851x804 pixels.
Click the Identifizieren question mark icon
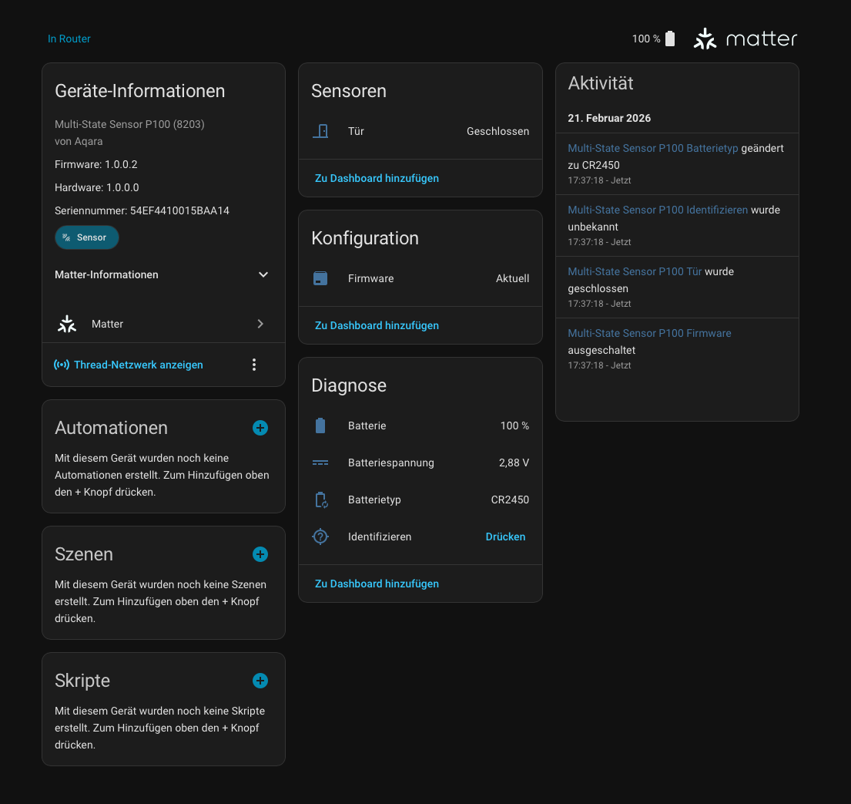pyautogui.click(x=320, y=537)
